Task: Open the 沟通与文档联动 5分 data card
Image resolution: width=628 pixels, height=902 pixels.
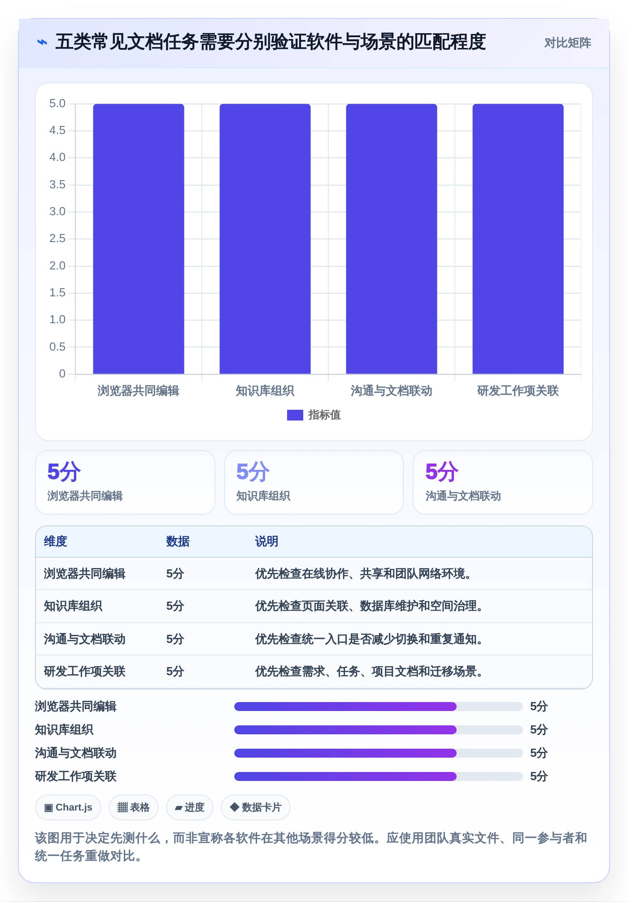Action: 503,482
